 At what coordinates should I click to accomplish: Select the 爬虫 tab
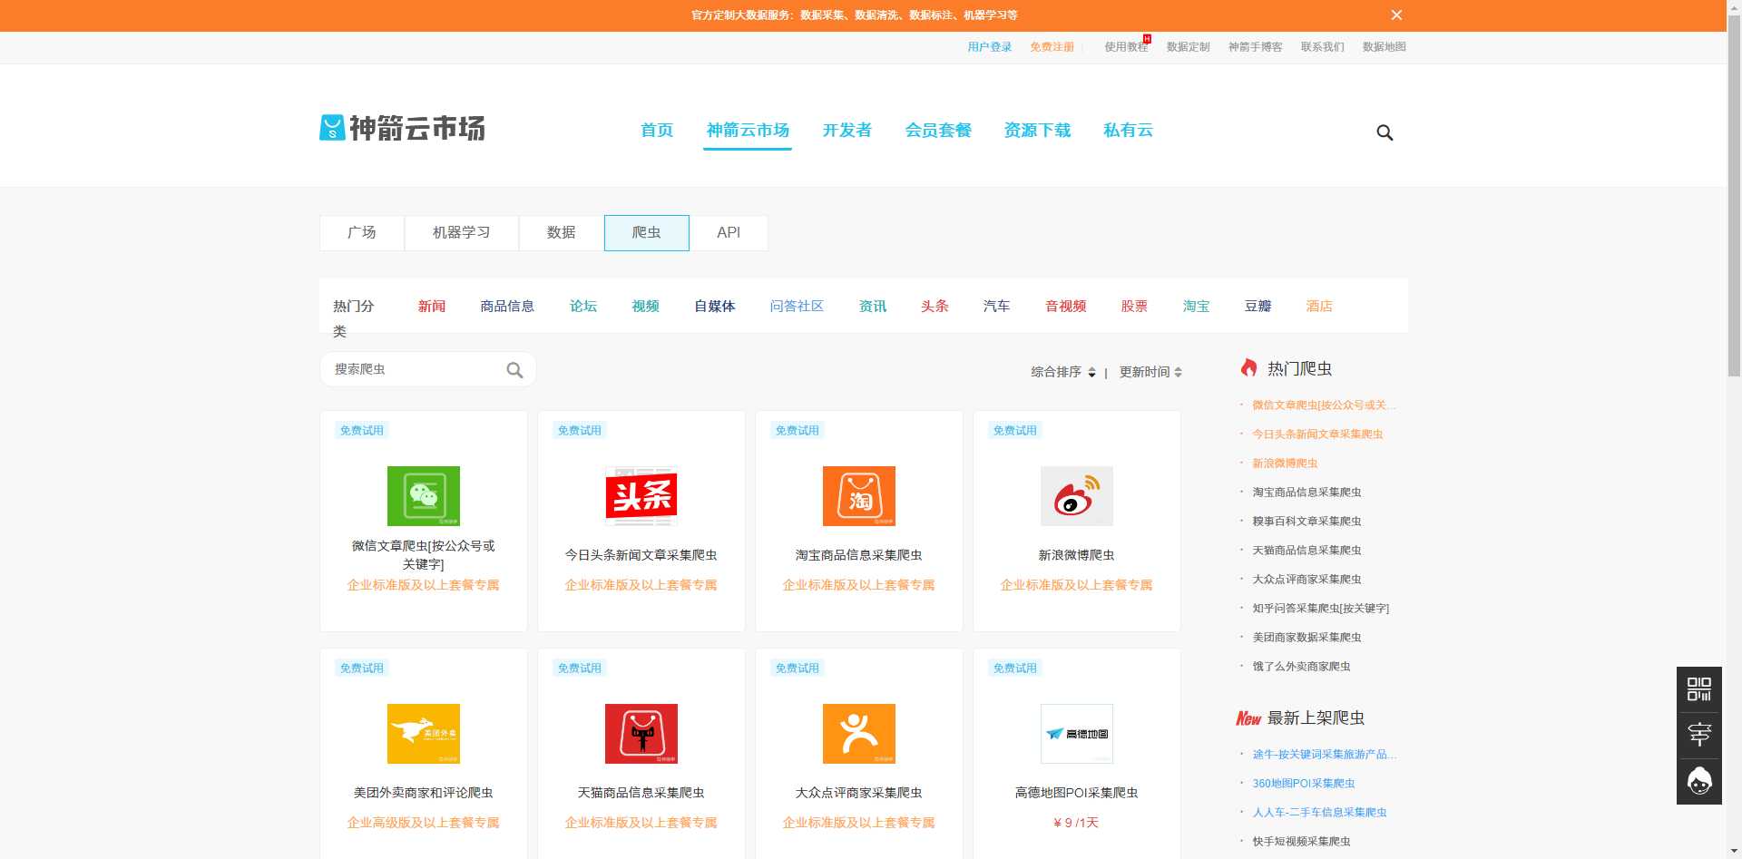point(647,233)
